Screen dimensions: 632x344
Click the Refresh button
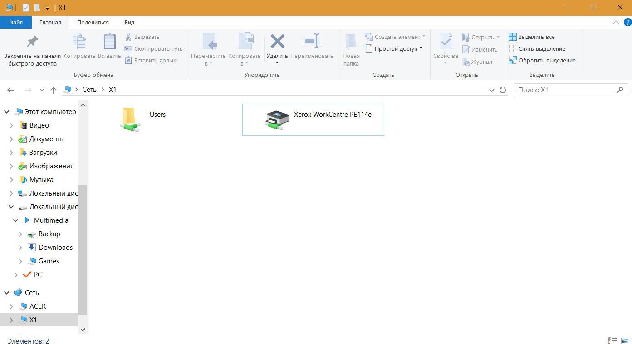[x=503, y=90]
